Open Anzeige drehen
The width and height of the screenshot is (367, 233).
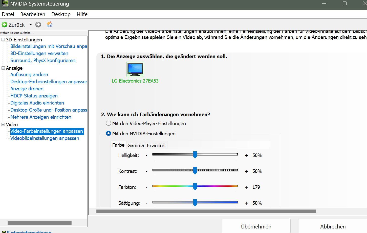pos(27,89)
